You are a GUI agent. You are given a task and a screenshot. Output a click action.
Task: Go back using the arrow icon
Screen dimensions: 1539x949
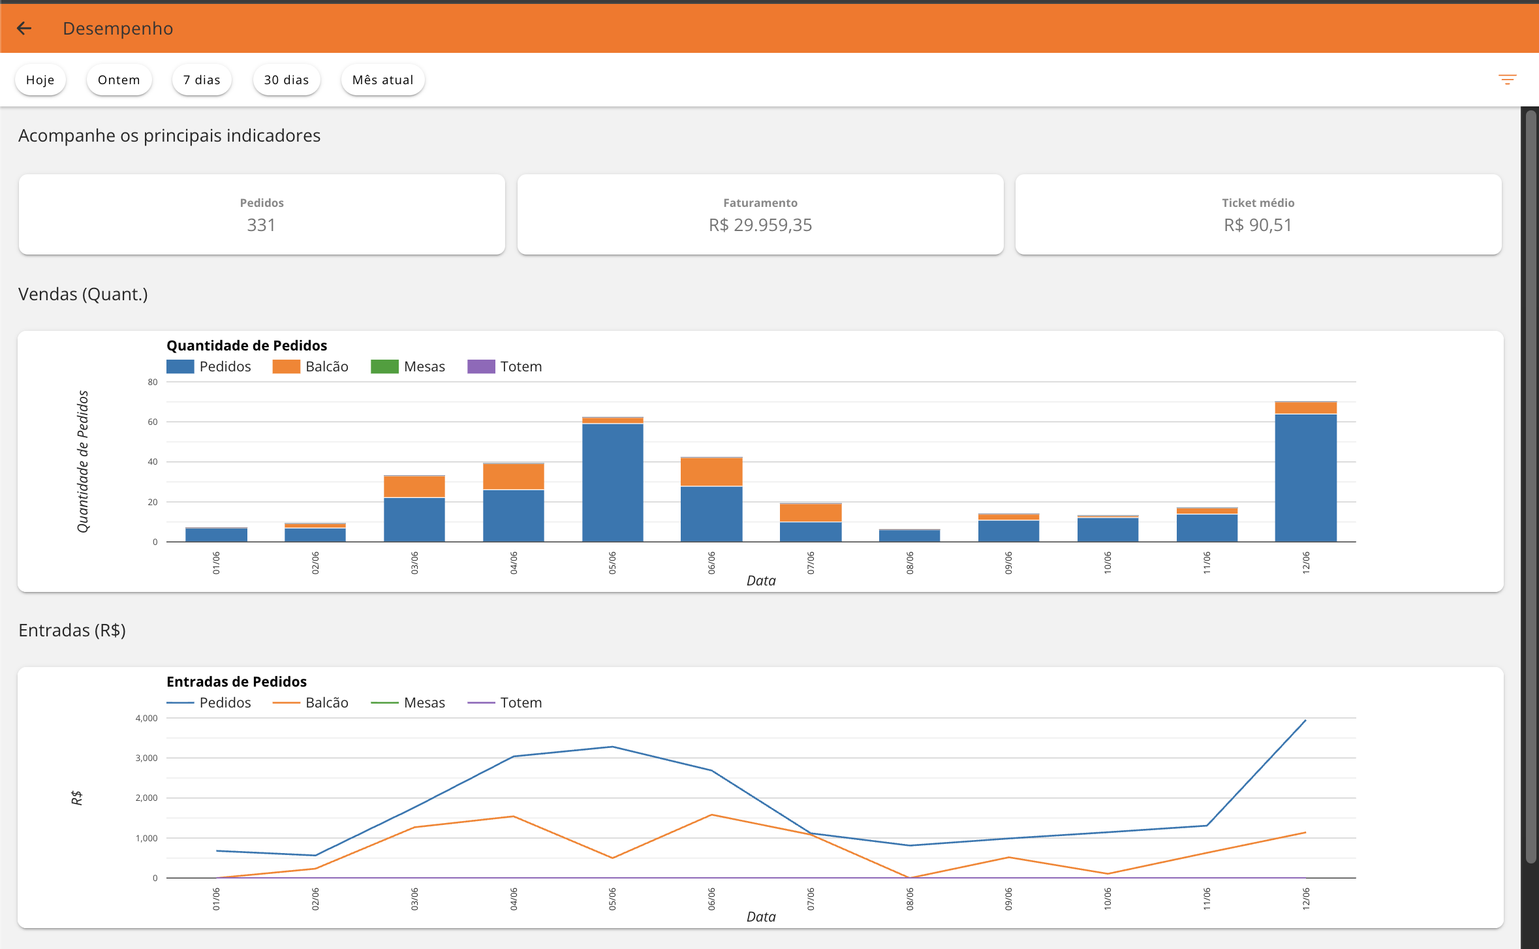click(24, 28)
